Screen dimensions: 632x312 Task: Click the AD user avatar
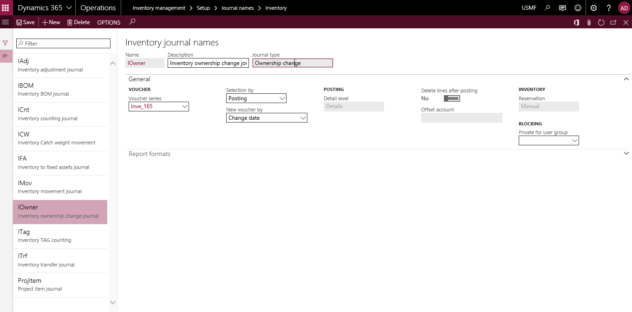tap(624, 7)
